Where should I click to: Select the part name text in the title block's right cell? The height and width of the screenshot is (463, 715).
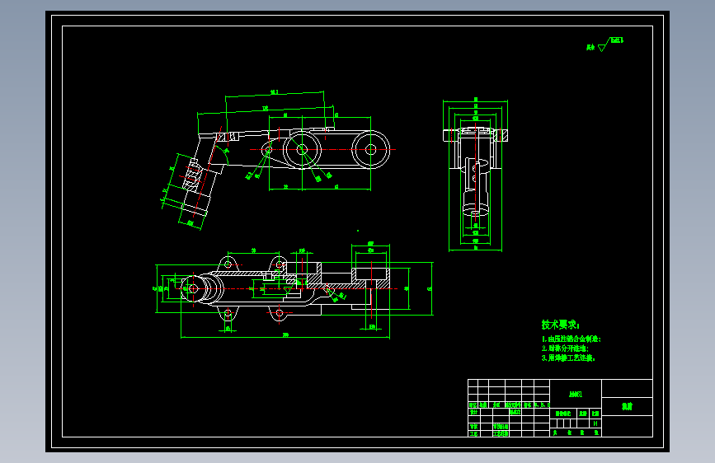point(627,406)
